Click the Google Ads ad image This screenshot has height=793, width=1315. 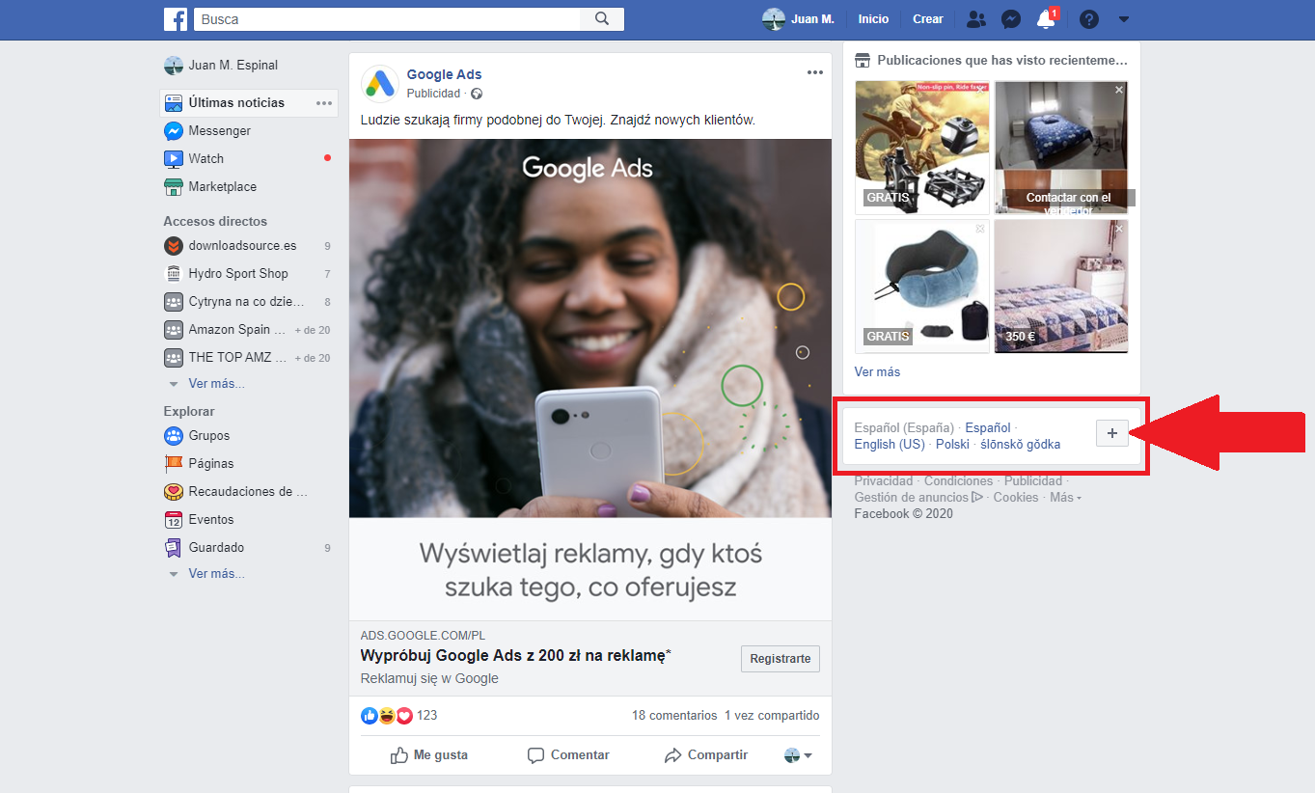coord(590,328)
